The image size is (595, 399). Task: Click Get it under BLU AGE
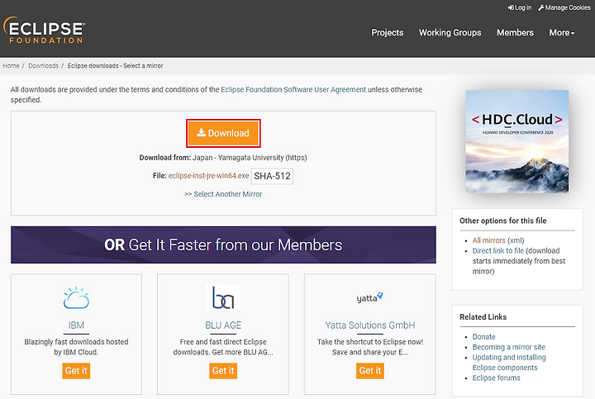click(x=223, y=371)
